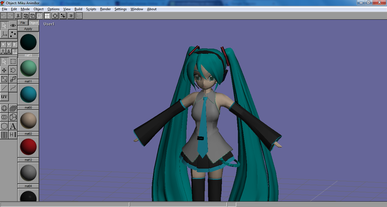
Task: Open the Options menu
Action: tap(54, 9)
